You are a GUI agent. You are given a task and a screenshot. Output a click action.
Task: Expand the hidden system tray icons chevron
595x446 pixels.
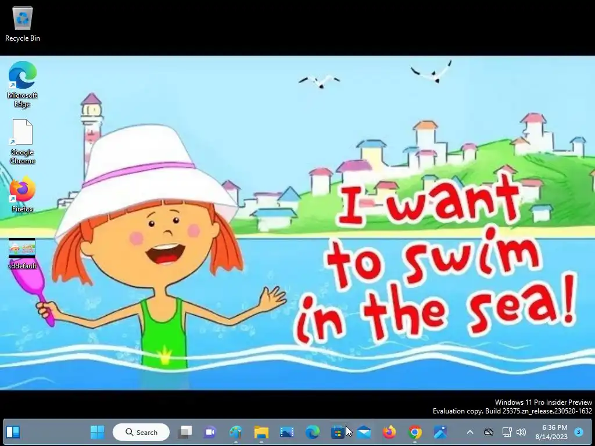[469, 432]
